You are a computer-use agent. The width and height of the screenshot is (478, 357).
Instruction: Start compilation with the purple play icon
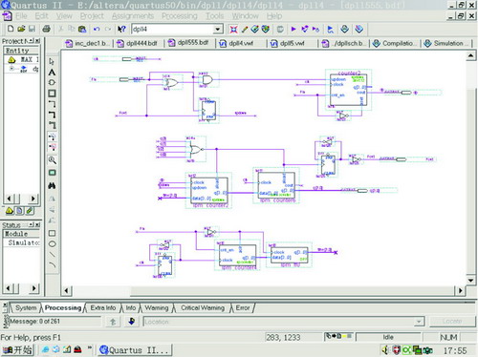293,30
